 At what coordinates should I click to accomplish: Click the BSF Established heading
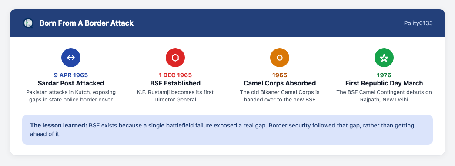coord(175,83)
